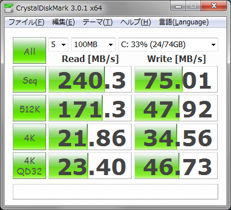The image size is (231, 210).
Task: Click the CrystalDiskMark title bar app icon
Action: point(8,8)
